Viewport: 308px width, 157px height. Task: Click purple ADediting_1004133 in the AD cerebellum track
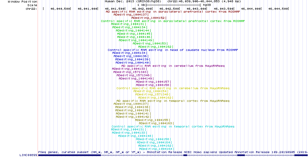[129, 69]
